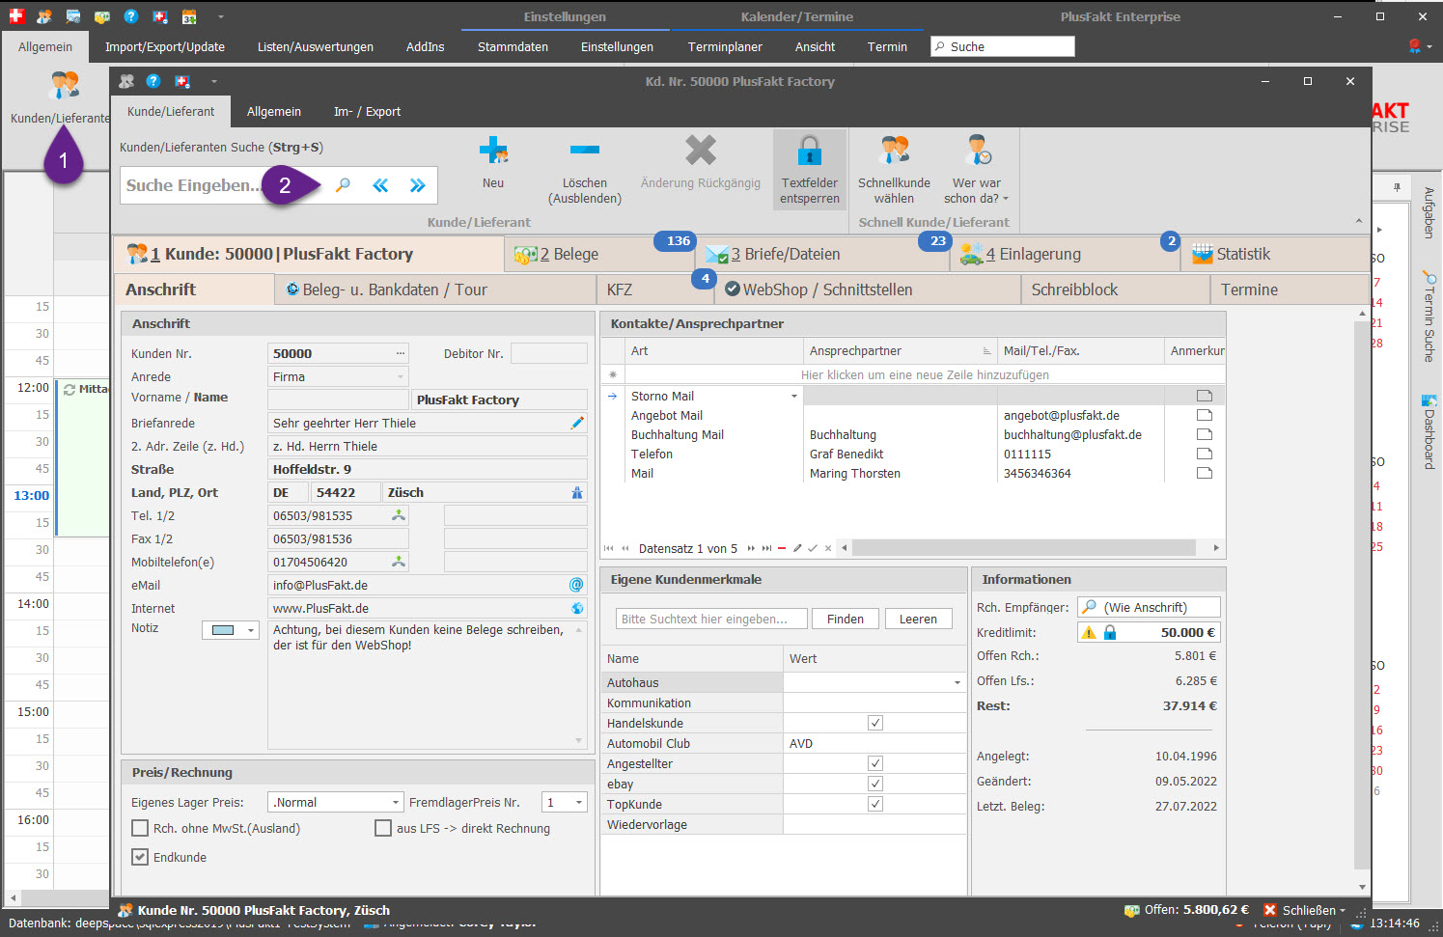
Task: Click the lock icon in the Kreditlimit field
Action: [x=1110, y=632]
